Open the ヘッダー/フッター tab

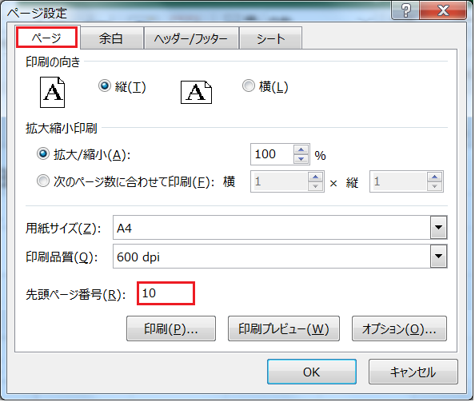(191, 38)
